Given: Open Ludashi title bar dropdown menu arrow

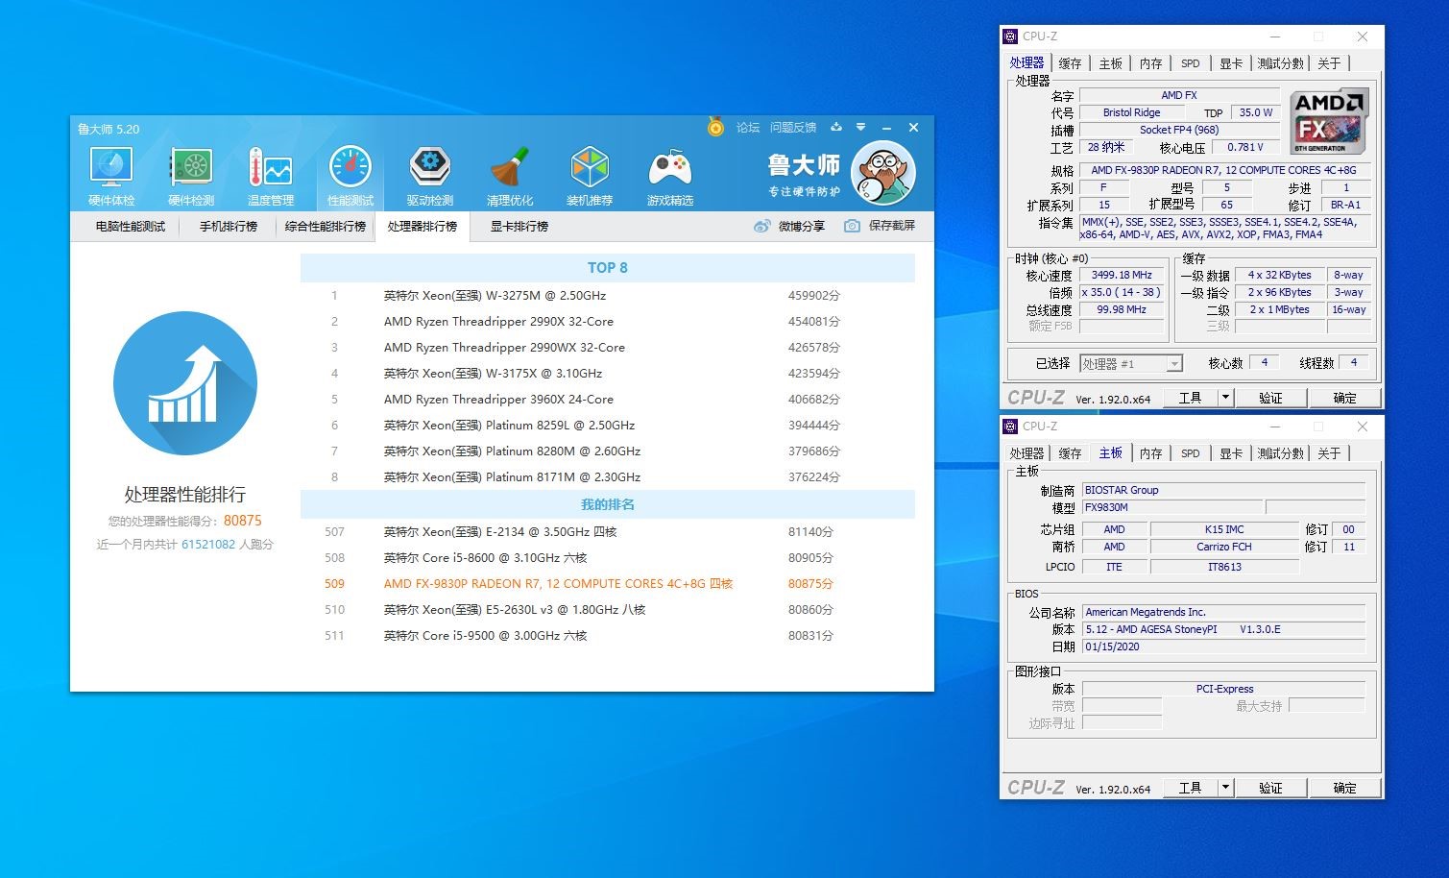Looking at the screenshot, I should coord(860,127).
